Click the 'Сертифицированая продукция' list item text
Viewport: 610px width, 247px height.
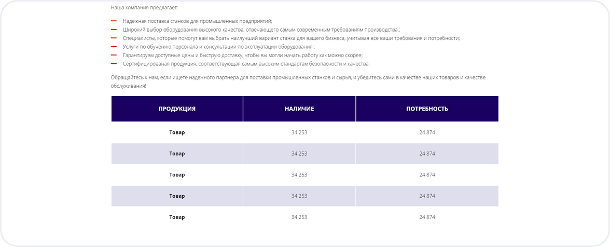tap(246, 64)
